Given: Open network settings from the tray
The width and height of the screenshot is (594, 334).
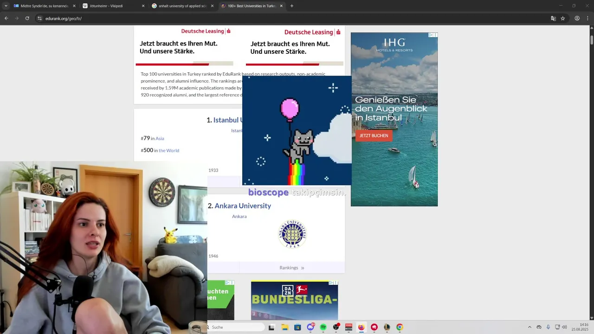Looking at the screenshot, I should point(557,327).
